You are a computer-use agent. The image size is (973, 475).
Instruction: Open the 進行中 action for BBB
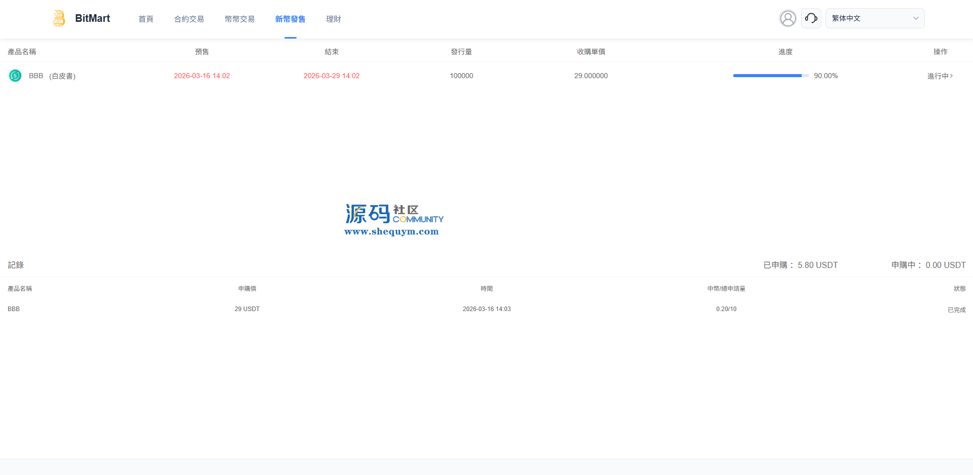click(x=940, y=76)
